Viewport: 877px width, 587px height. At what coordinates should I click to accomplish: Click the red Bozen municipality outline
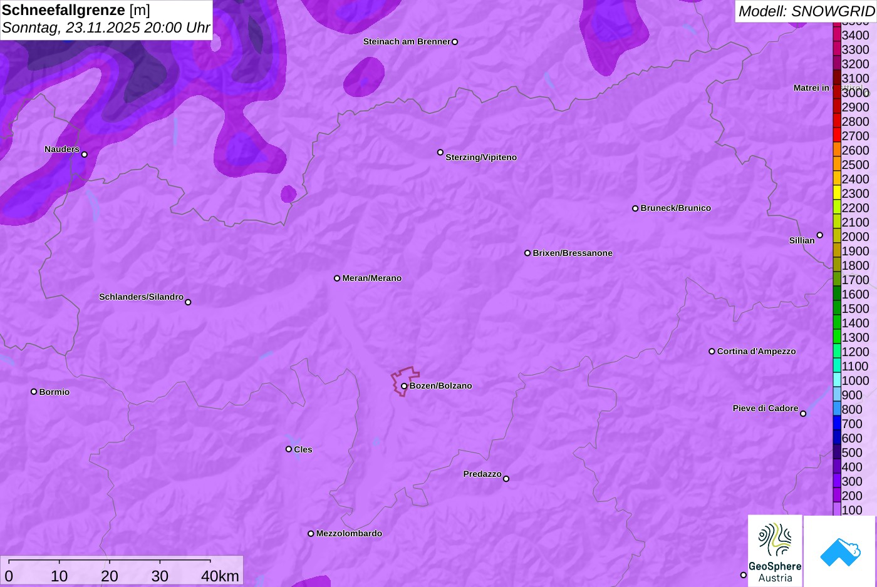405,381
